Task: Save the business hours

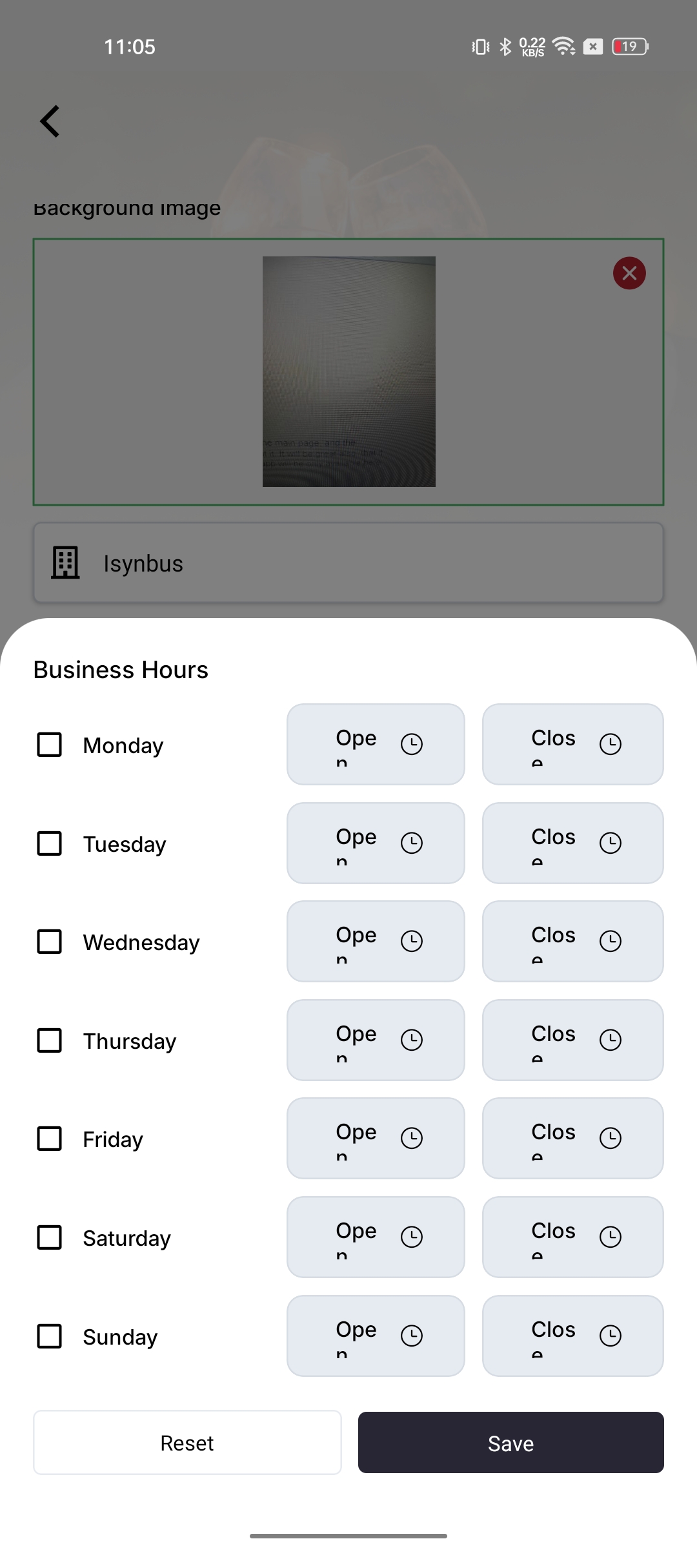Action: pos(510,1443)
